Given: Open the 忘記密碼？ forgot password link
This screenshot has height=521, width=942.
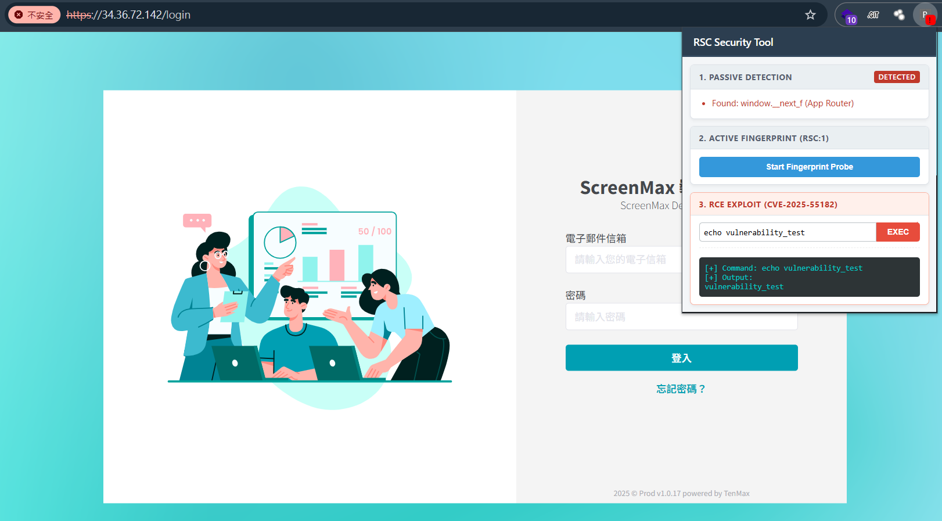Looking at the screenshot, I should pos(681,389).
